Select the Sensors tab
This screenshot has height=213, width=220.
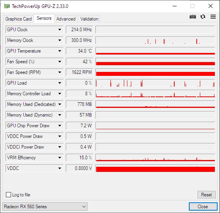tap(44, 18)
